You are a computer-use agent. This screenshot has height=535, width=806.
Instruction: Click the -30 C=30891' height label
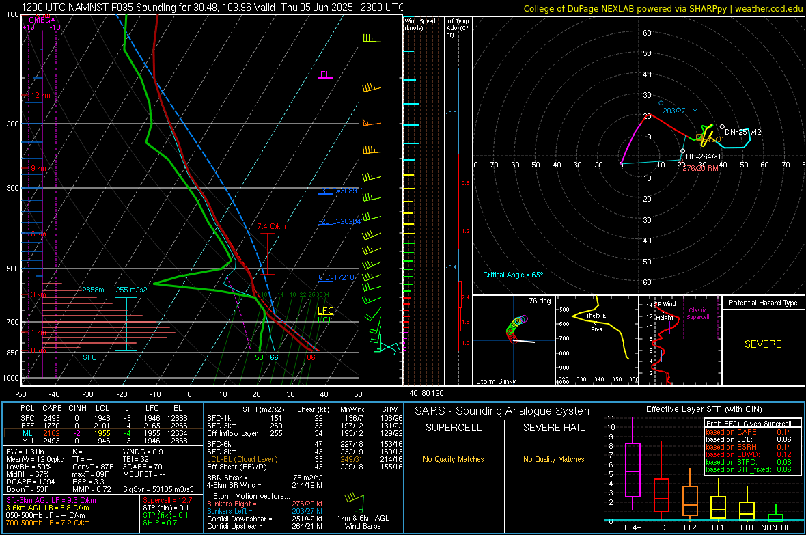click(x=339, y=191)
